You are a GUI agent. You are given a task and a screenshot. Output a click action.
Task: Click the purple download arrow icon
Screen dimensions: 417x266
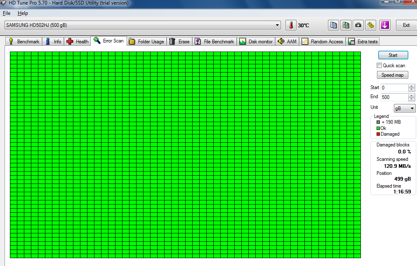click(385, 25)
